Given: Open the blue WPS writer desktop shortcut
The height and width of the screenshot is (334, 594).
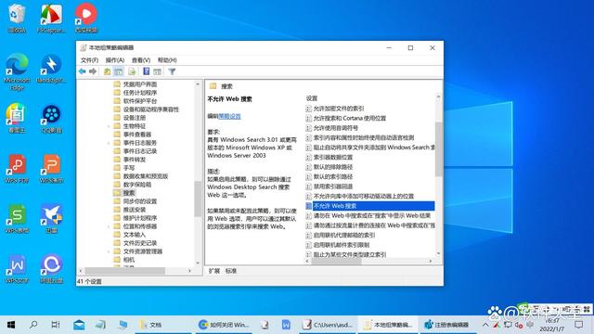Looking at the screenshot, I should [17, 268].
